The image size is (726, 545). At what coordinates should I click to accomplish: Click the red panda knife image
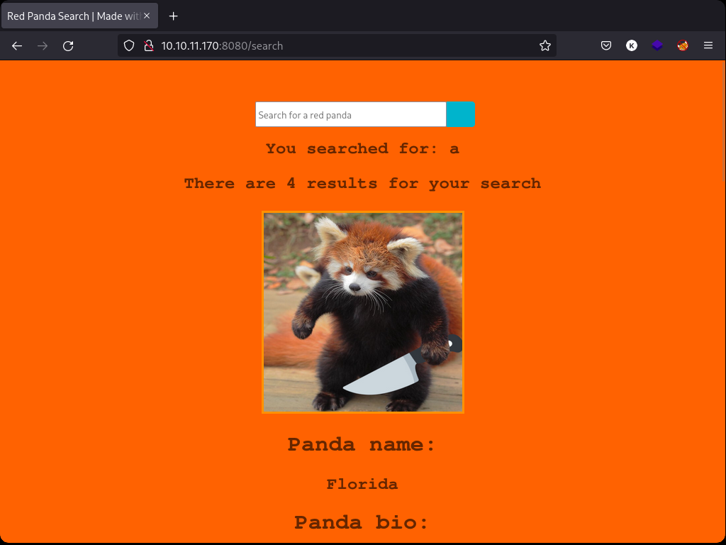click(363, 312)
